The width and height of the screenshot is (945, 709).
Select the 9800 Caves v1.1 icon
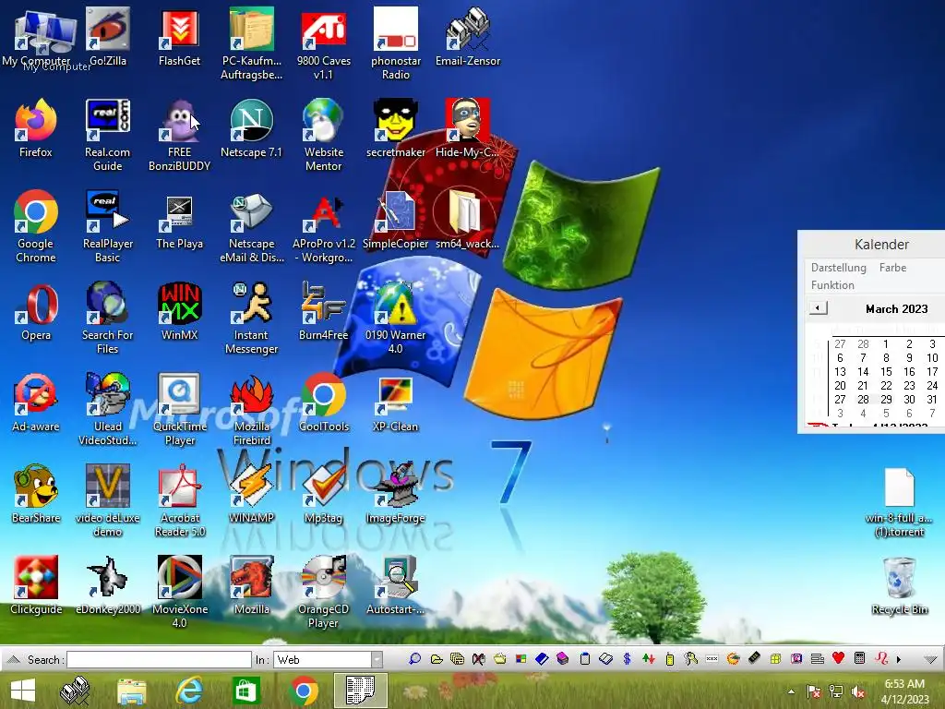point(324,44)
